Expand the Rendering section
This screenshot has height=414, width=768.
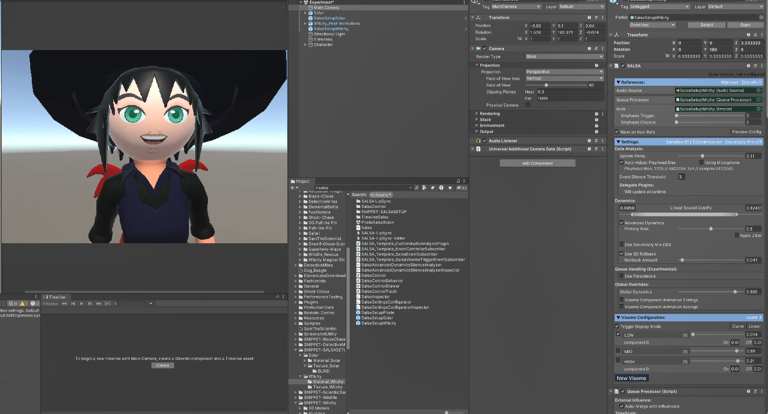(477, 113)
